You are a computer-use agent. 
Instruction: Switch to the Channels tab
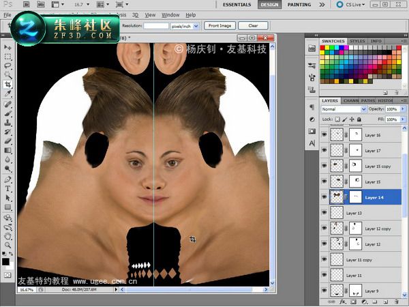pyautogui.click(x=351, y=101)
